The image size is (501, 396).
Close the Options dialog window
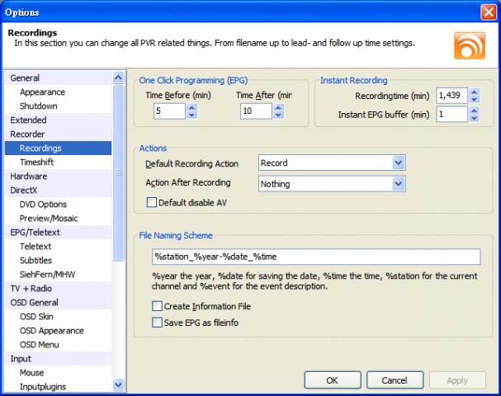(x=488, y=12)
